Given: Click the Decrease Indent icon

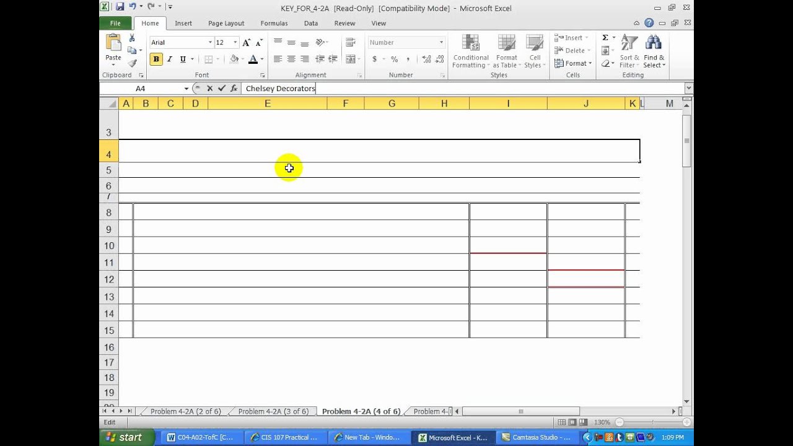Looking at the screenshot, I should coord(320,59).
